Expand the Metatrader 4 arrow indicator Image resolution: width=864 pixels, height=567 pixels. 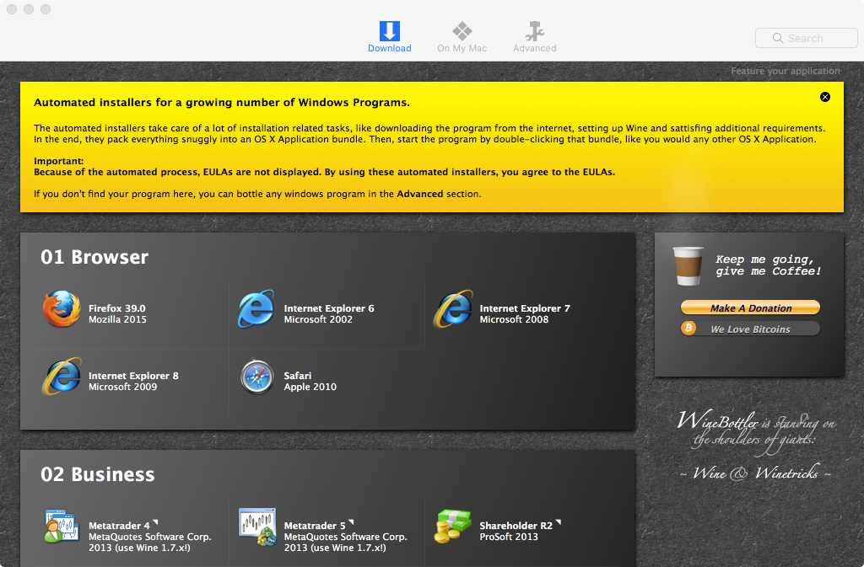pyautogui.click(x=155, y=522)
